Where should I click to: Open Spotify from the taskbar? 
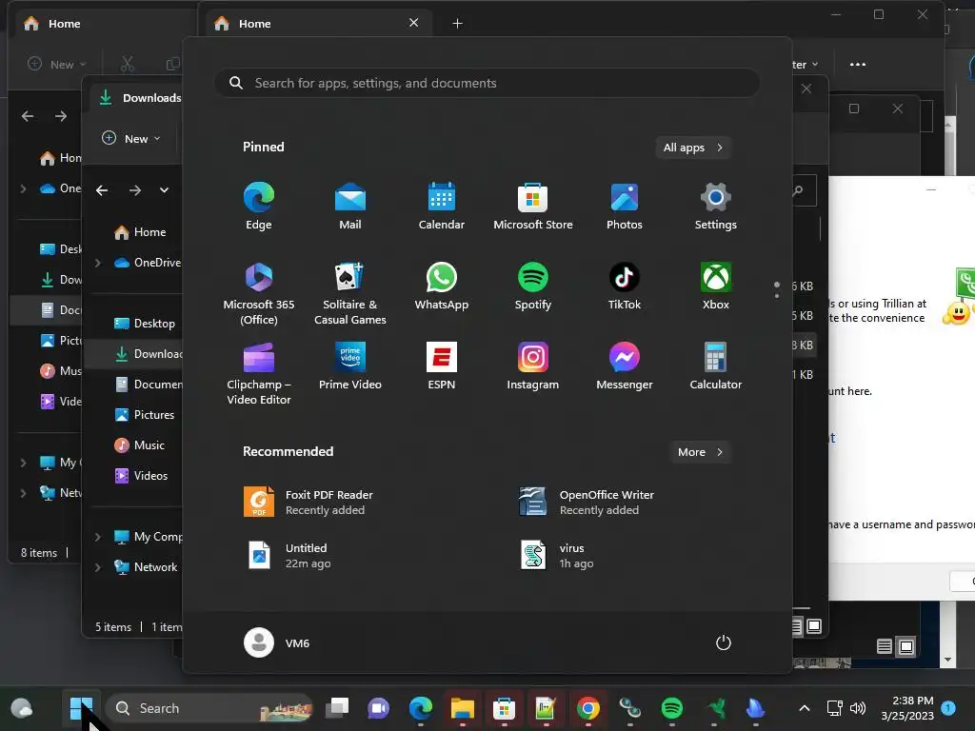pyautogui.click(x=671, y=708)
